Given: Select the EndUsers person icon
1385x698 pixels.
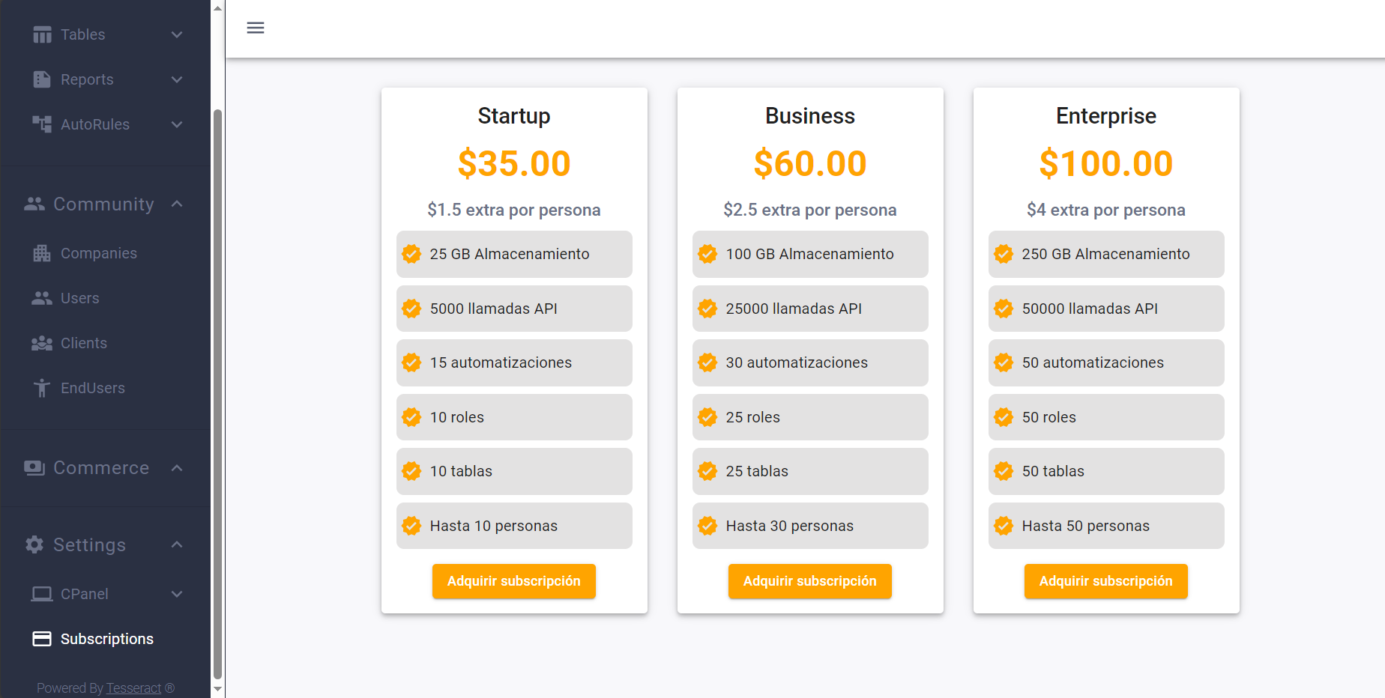Looking at the screenshot, I should tap(42, 388).
